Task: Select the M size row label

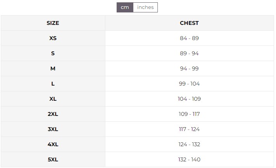Action: pyautogui.click(x=53, y=68)
